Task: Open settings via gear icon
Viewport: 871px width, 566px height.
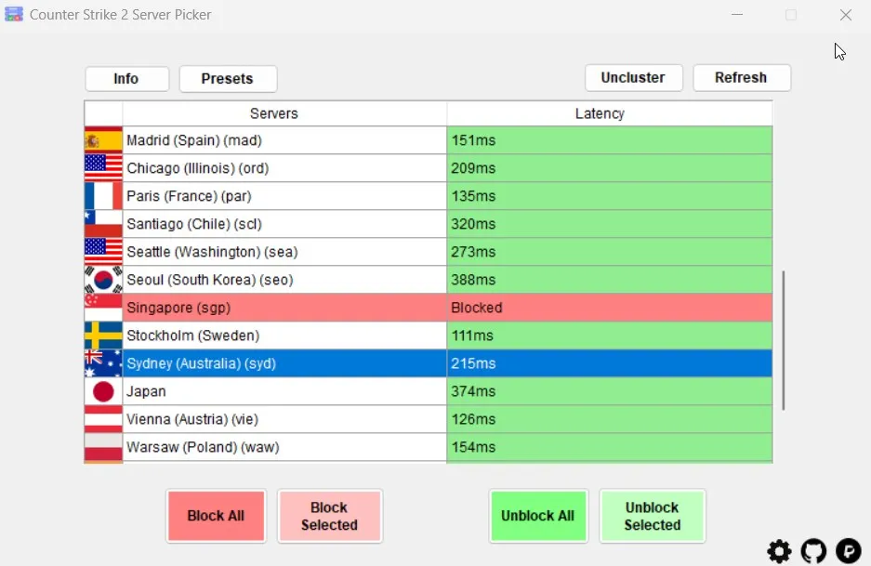Action: [779, 551]
